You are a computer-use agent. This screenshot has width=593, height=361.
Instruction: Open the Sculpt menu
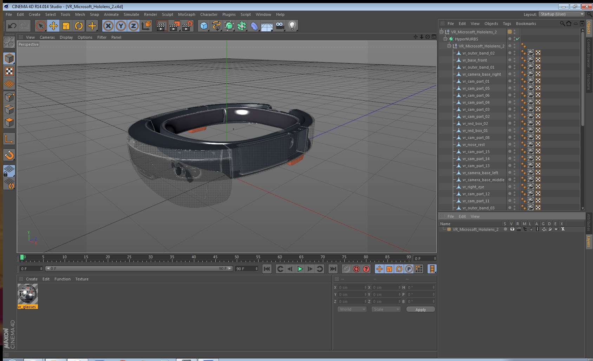(x=168, y=14)
